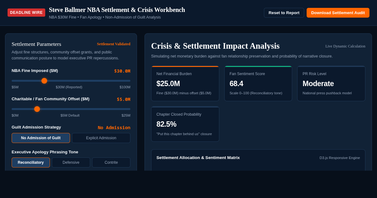The image size is (377, 198).
Task: Click the $5M minimum fine label
Action: pos(15,87)
